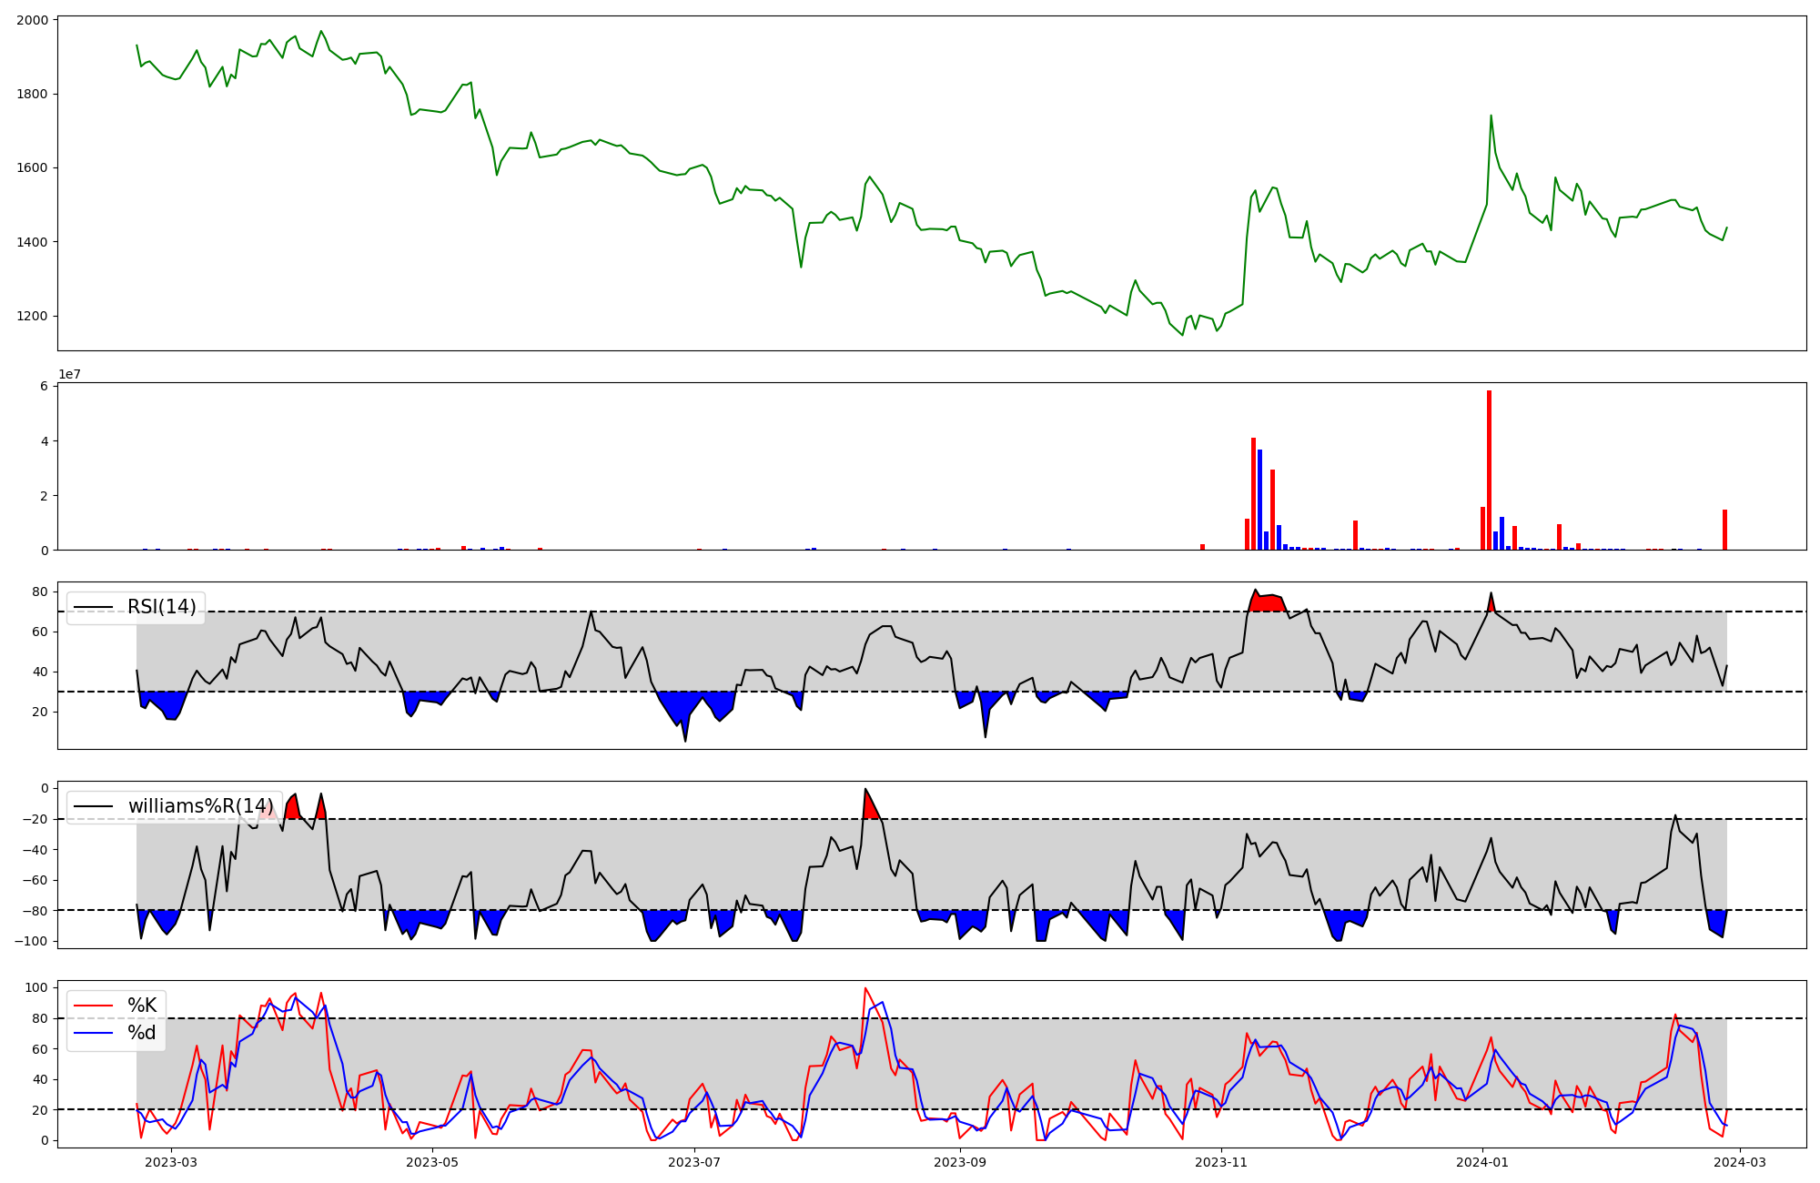Click the -20 Williams axis label
The height and width of the screenshot is (1183, 1820).
[35, 819]
